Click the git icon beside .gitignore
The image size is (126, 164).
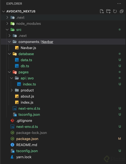tap(12, 121)
